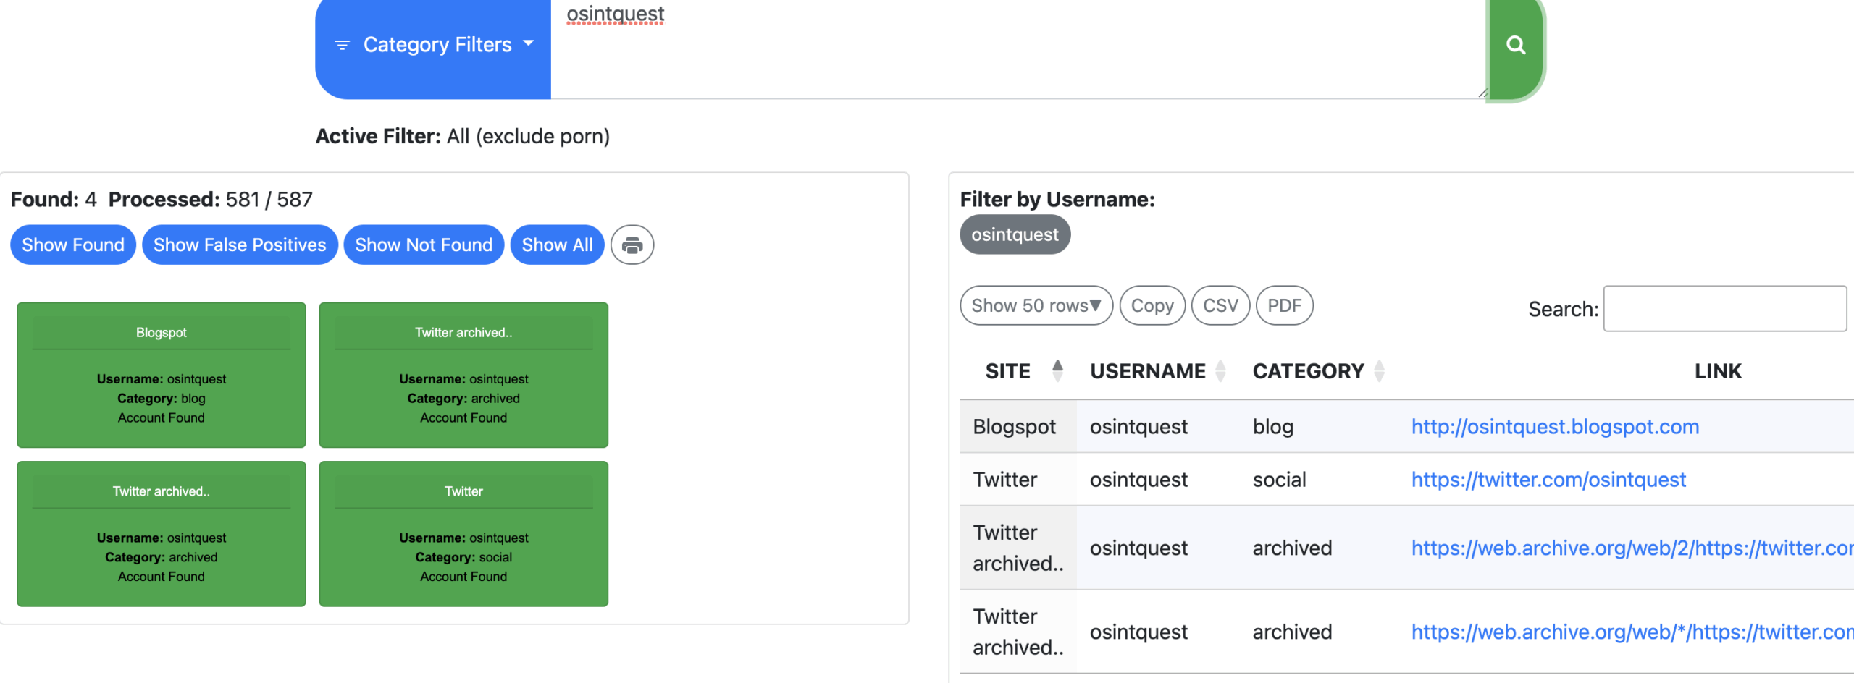The image size is (1854, 683).
Task: Open the Category Filters dropdown
Action: (x=433, y=45)
